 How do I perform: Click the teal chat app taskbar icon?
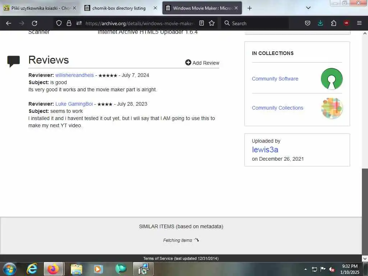[121, 269]
